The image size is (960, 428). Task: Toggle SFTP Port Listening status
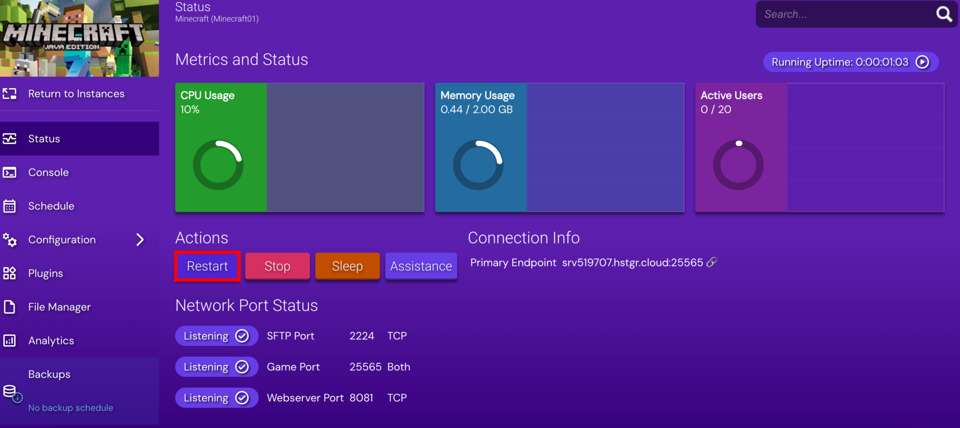217,335
